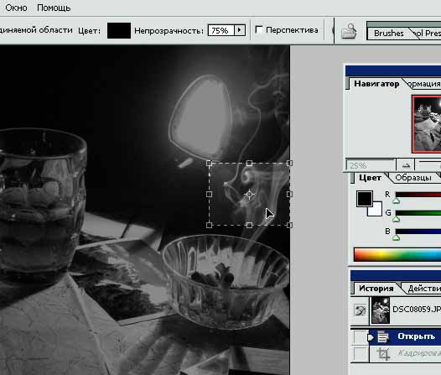Select the Информация tab
This screenshot has width=441, height=375.
(423, 84)
